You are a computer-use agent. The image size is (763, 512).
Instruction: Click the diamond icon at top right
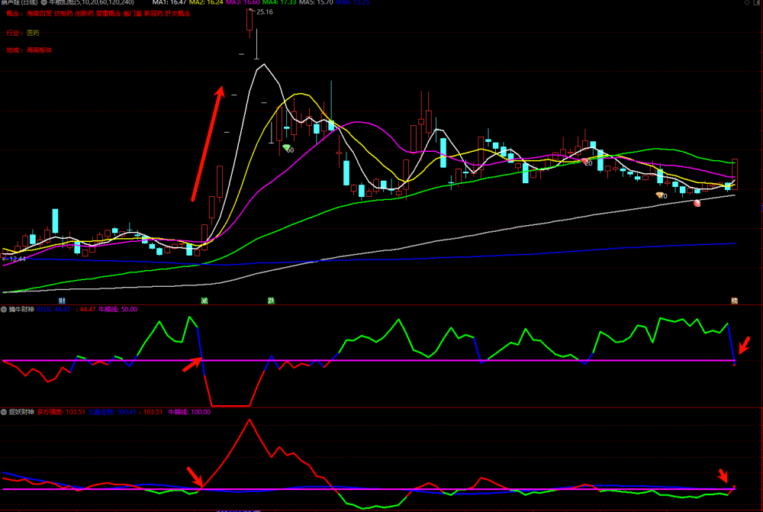click(x=747, y=2)
